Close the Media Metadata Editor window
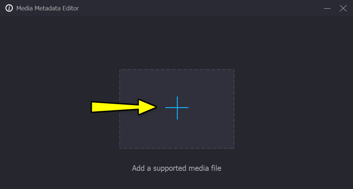This screenshot has height=189, width=353. pos(343,8)
